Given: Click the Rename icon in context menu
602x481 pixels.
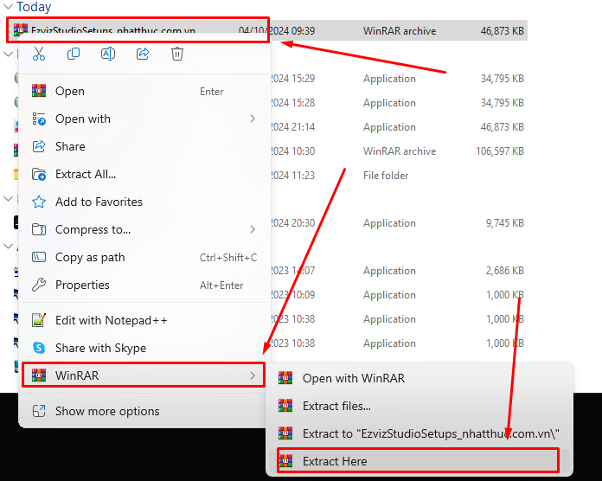Looking at the screenshot, I should [x=108, y=54].
